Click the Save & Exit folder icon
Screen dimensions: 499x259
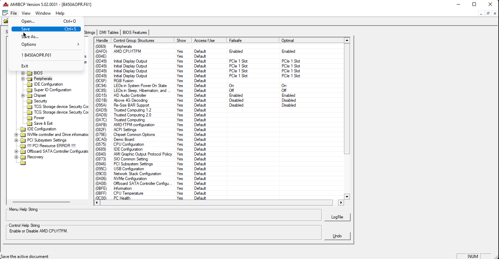click(x=29, y=123)
